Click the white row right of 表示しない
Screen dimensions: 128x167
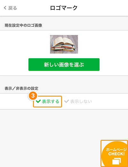[110, 101]
